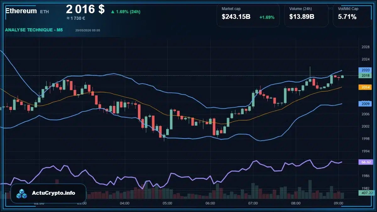The width and height of the screenshot is (377, 212).
Task: Click the 2024 price axis label
Action: point(365,59)
